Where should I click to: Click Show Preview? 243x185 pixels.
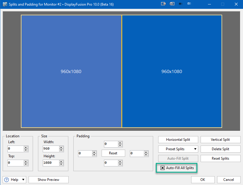(x=48, y=180)
